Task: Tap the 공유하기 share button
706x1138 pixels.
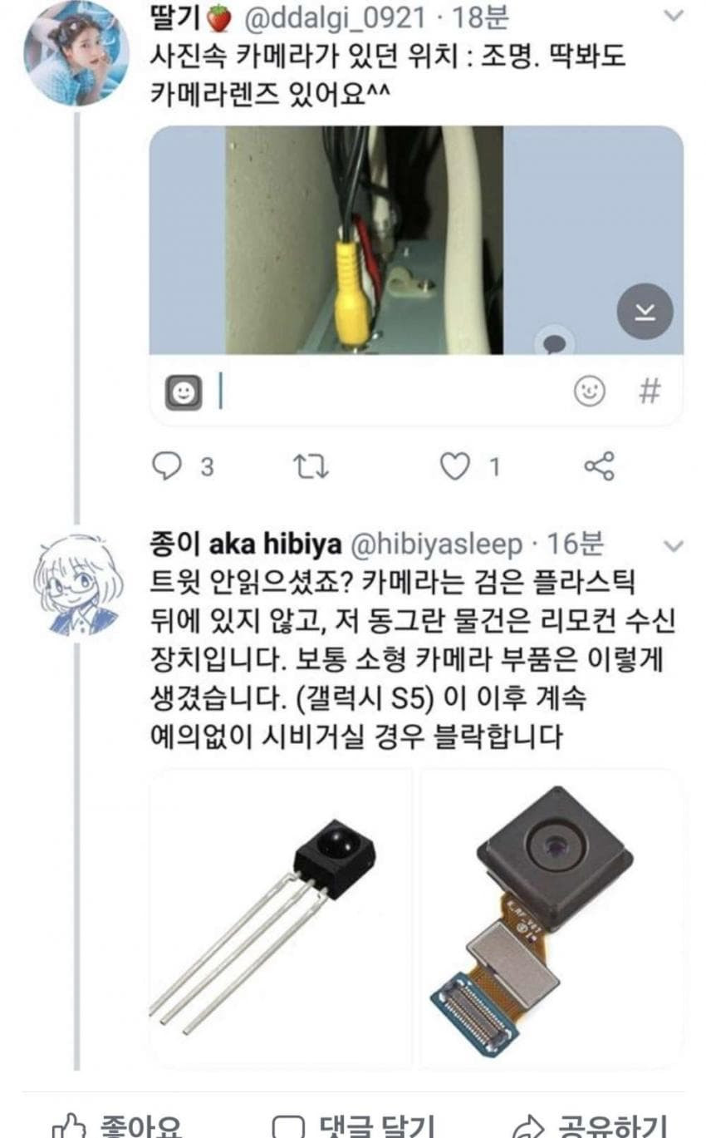Action: pyautogui.click(x=591, y=1126)
